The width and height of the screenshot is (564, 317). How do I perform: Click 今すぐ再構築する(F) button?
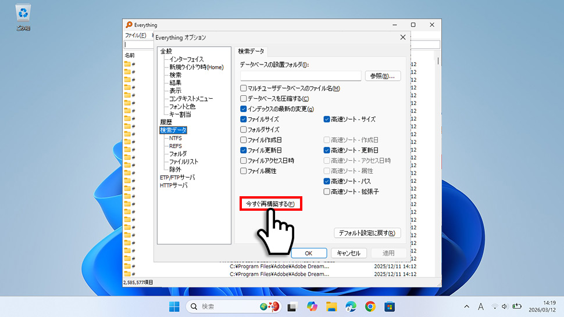coord(270,204)
